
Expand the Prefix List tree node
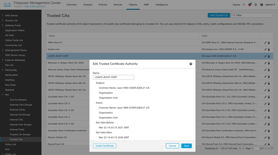3,154
